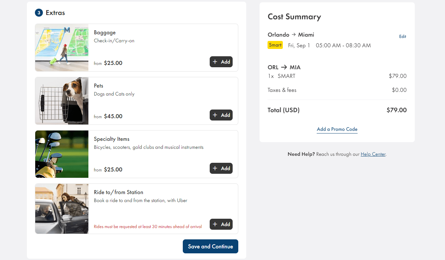Click the Baggage map thumbnail image
Image resolution: width=445 pixels, height=260 pixels.
(61, 47)
